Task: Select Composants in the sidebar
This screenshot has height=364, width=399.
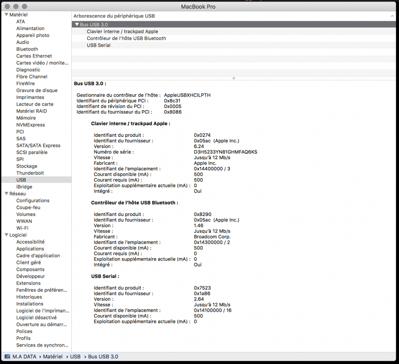Action: pyautogui.click(x=30, y=269)
